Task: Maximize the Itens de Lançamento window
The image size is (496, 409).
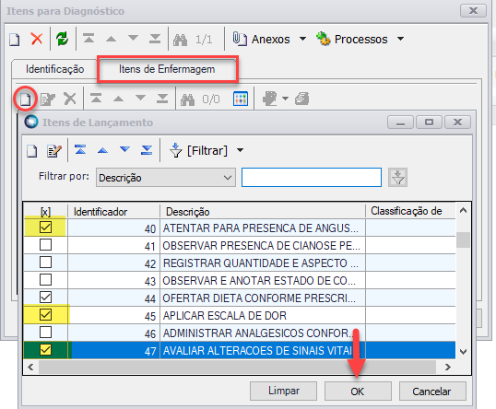Action: pyautogui.click(x=429, y=122)
